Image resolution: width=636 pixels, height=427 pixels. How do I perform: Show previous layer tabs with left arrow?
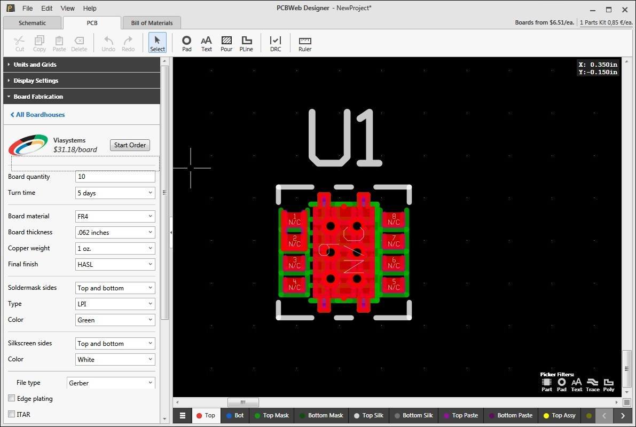click(x=604, y=415)
